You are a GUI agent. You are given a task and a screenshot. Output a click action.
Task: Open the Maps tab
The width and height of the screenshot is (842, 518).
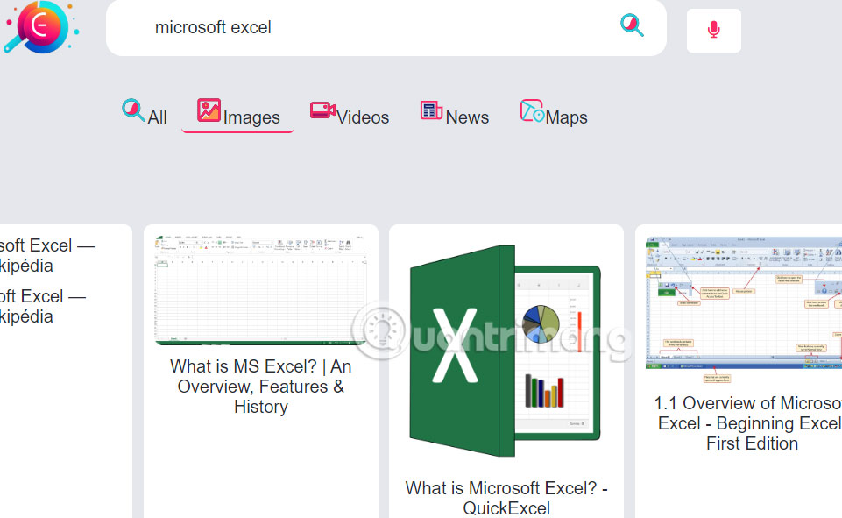pyautogui.click(x=554, y=113)
